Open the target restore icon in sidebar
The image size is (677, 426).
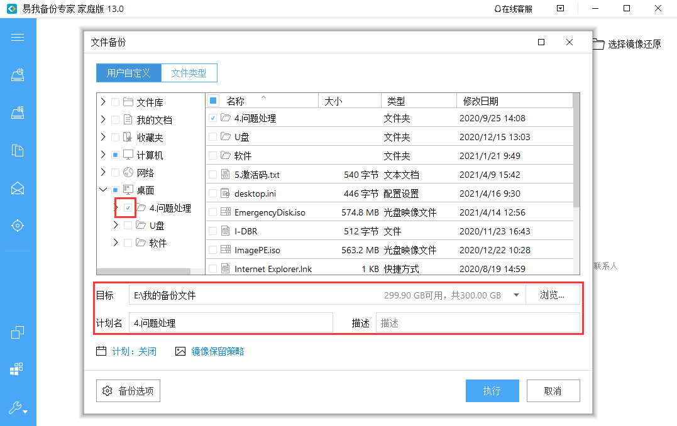[x=18, y=226]
